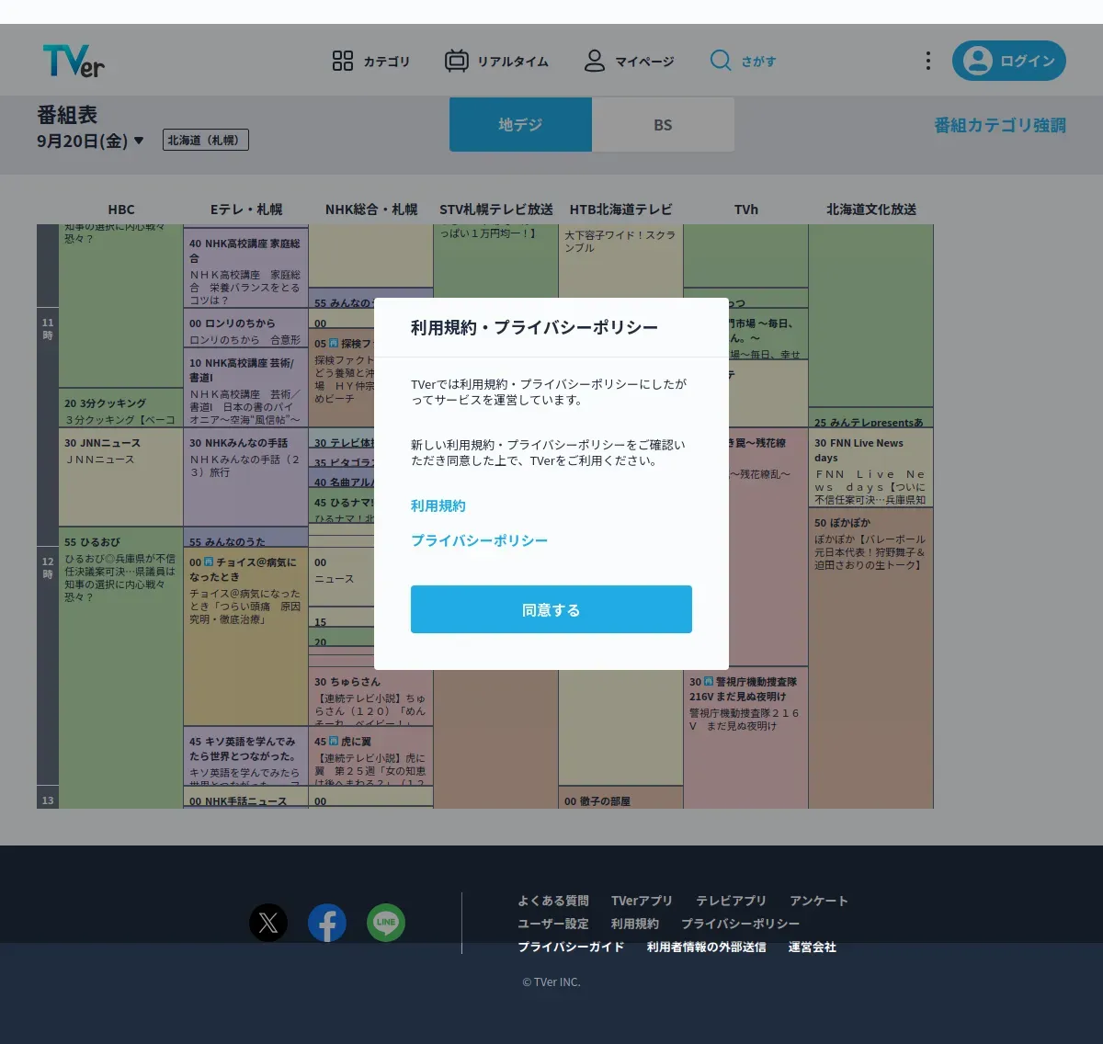Open the 3分クッキング program cell
The height and width of the screenshot is (1044, 1103).
tap(121, 408)
